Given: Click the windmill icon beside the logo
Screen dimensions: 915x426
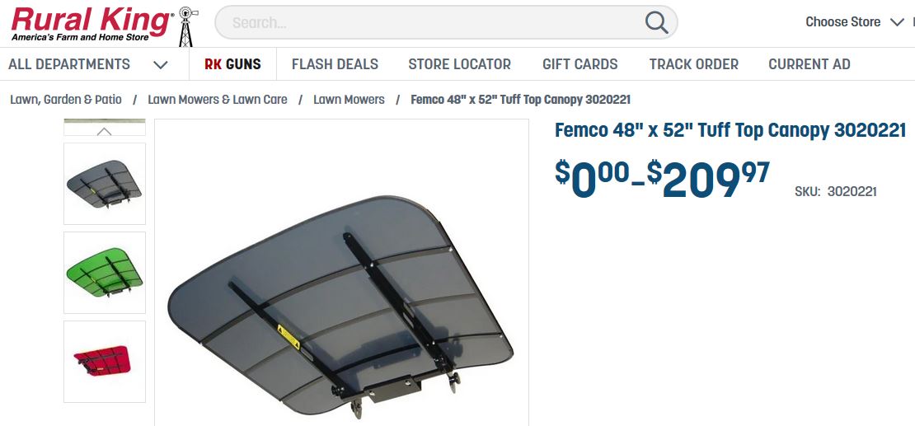Looking at the screenshot, I should [187, 27].
